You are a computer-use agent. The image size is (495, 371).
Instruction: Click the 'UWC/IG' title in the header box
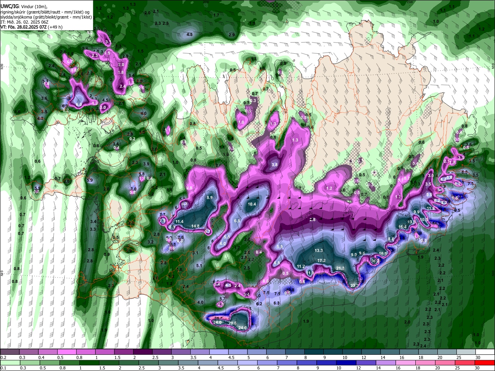coord(9,7)
